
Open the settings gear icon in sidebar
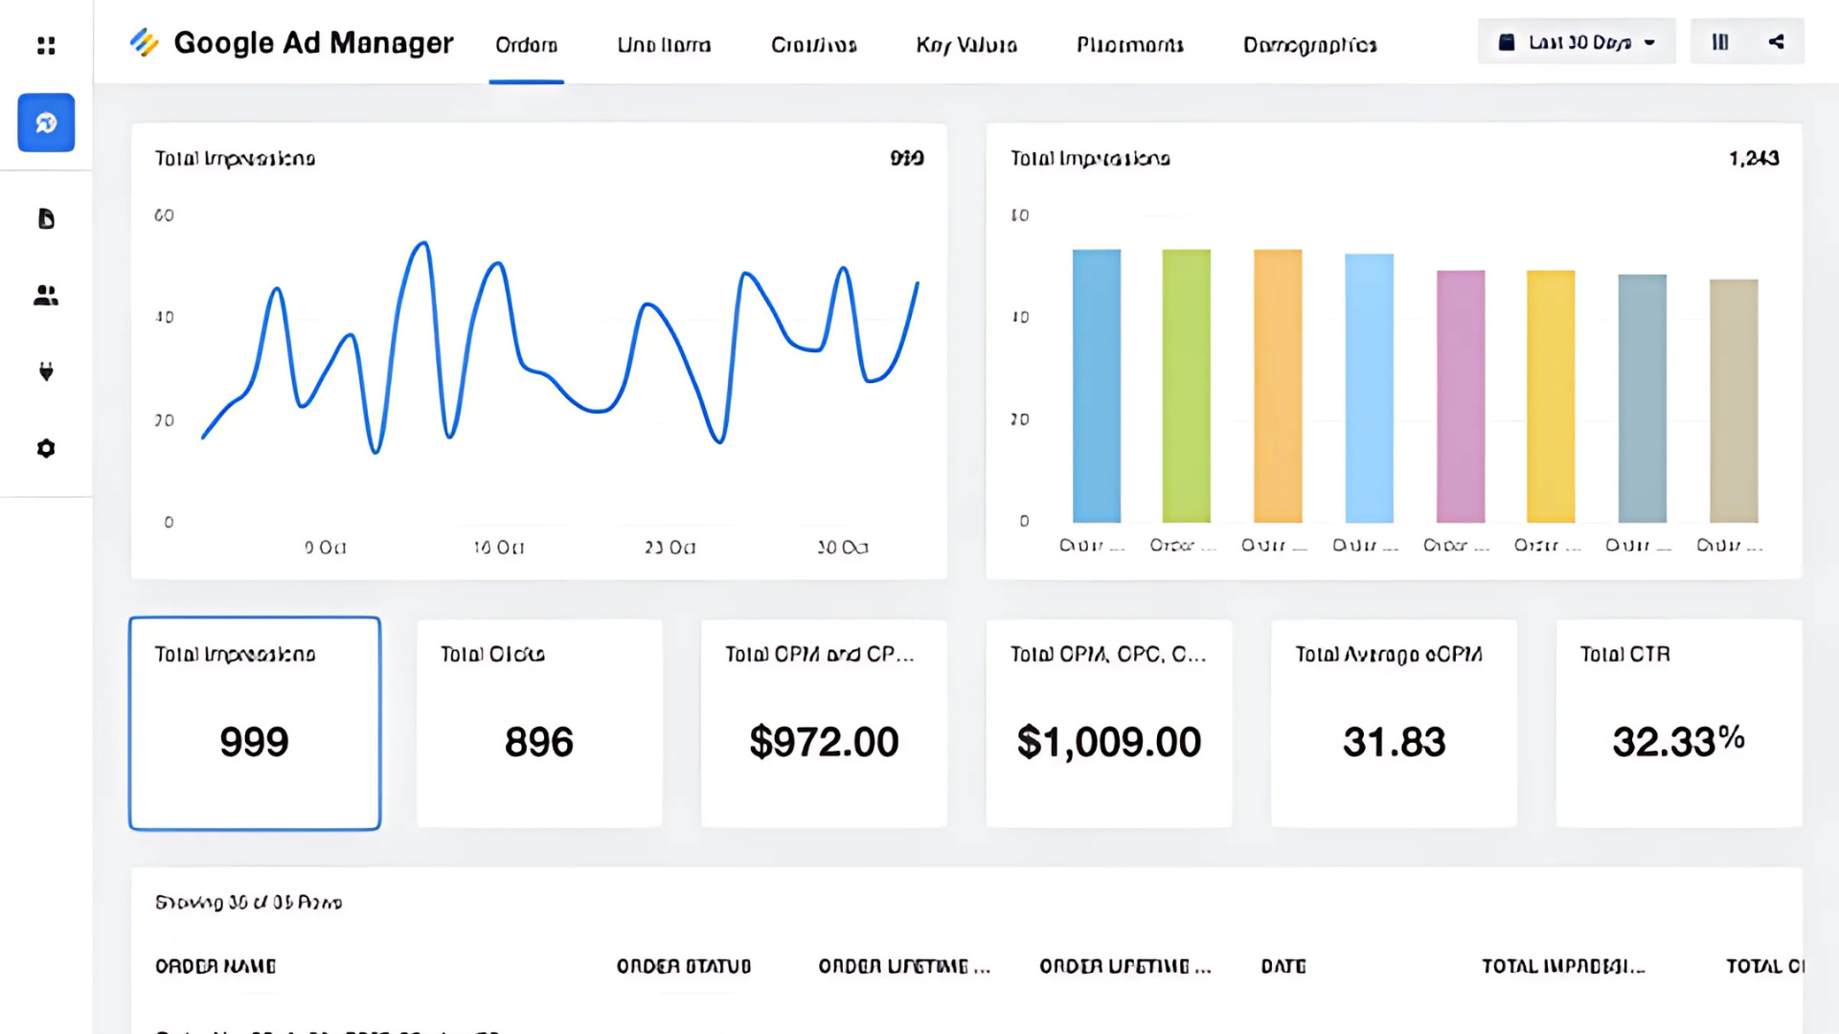click(x=46, y=448)
